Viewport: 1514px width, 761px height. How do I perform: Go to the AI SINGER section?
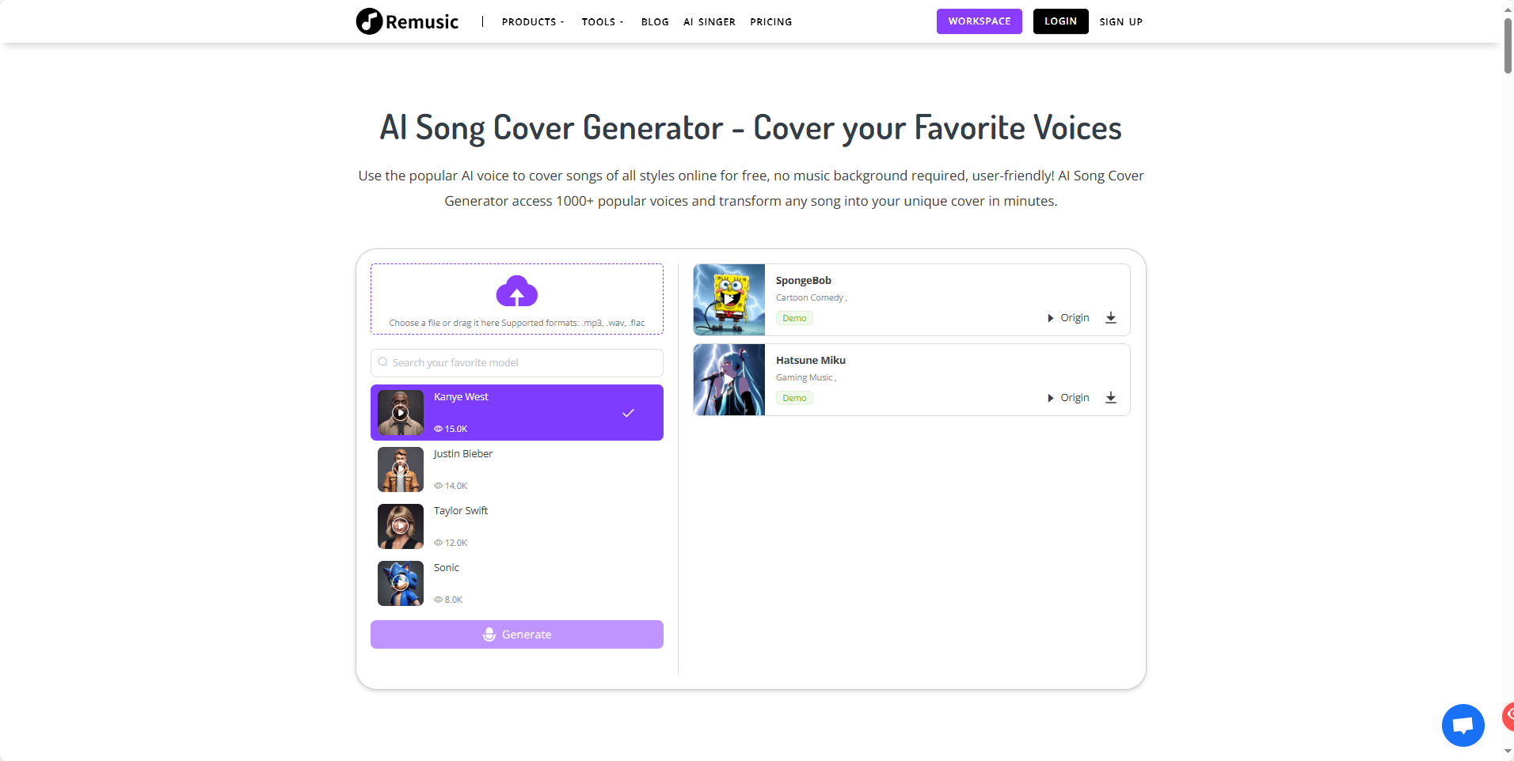[709, 21]
